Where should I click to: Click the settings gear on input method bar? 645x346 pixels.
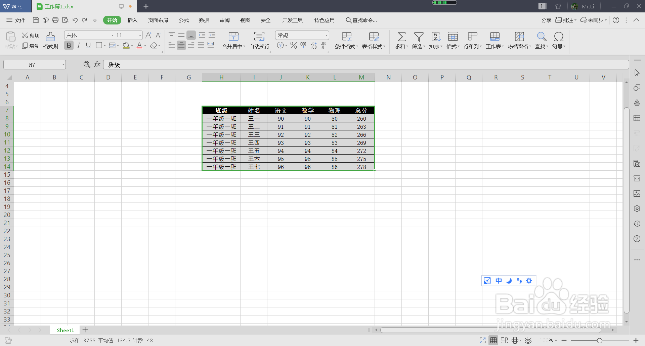[x=529, y=281]
